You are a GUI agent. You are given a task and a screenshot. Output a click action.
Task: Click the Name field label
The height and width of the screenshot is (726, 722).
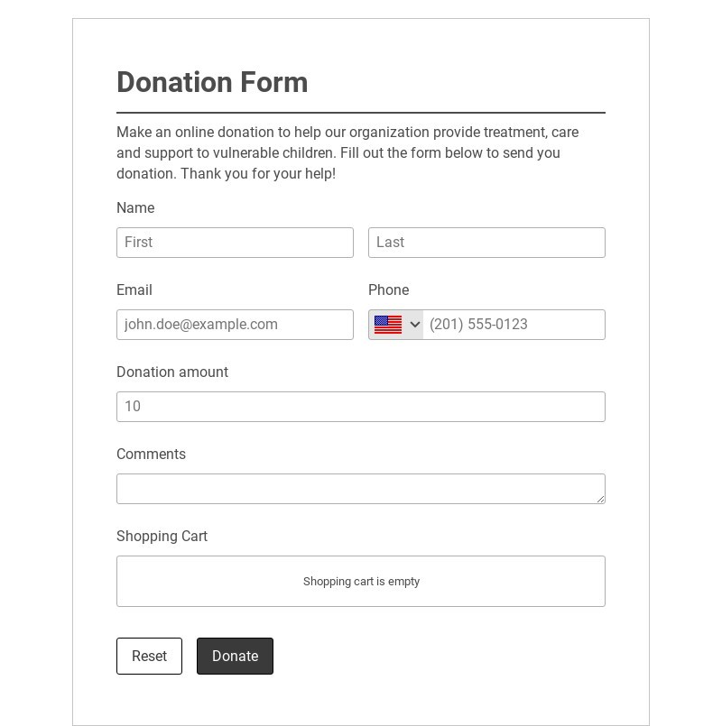[x=135, y=208]
